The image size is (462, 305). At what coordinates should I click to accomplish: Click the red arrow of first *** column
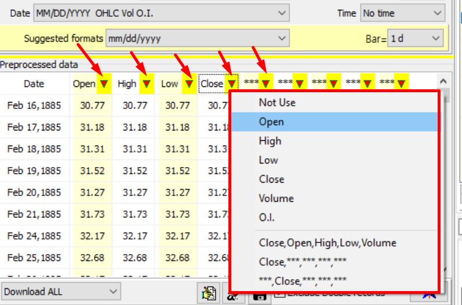(265, 83)
